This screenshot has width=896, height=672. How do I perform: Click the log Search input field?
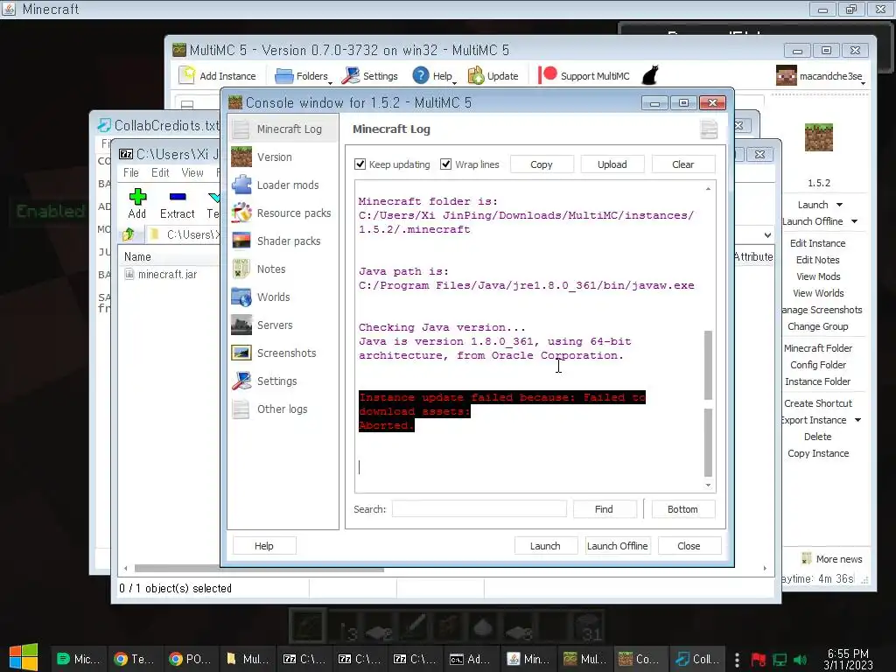479,509
